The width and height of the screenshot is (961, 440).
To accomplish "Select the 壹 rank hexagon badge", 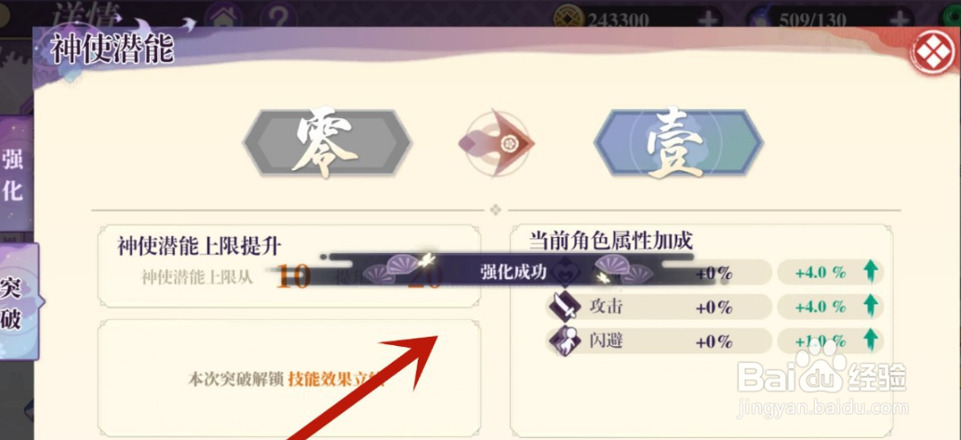I will tap(678, 144).
